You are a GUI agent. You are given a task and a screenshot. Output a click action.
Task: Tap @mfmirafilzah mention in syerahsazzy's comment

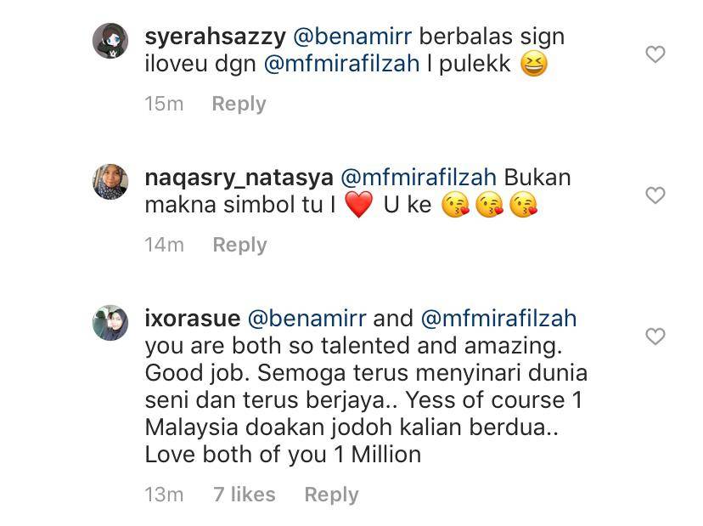(x=341, y=63)
